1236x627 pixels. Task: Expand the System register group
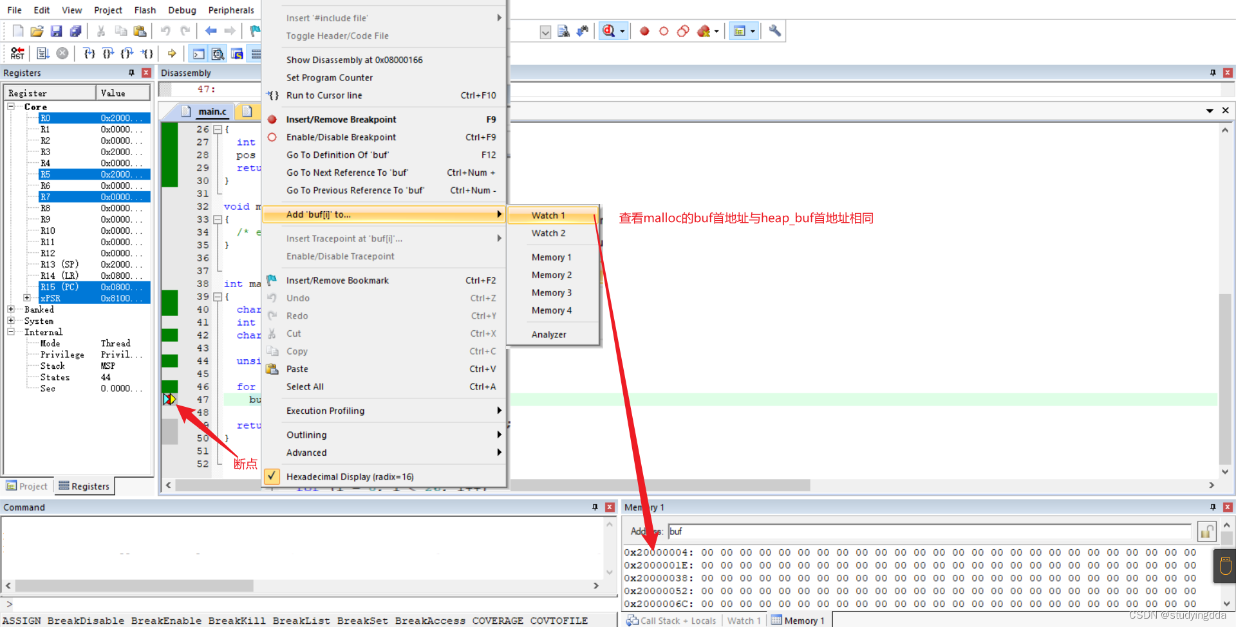pos(11,321)
